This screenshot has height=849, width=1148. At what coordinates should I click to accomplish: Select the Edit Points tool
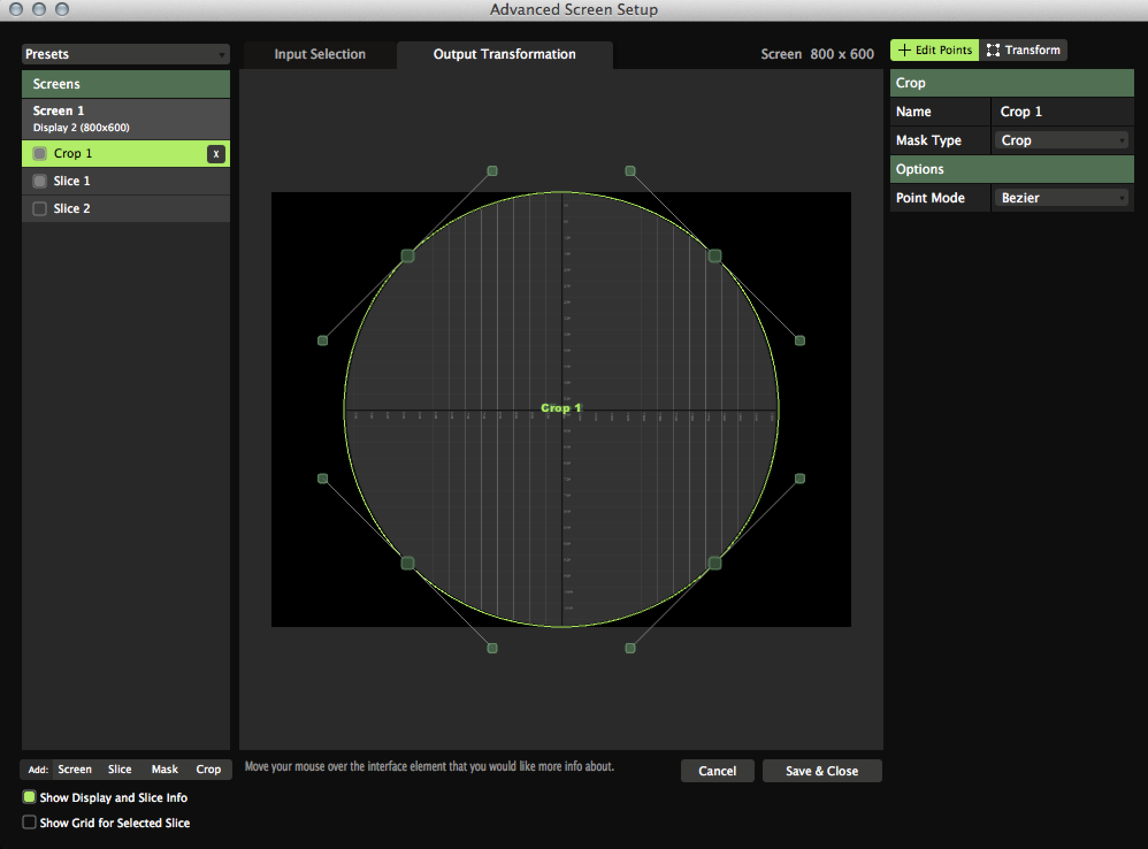click(935, 50)
